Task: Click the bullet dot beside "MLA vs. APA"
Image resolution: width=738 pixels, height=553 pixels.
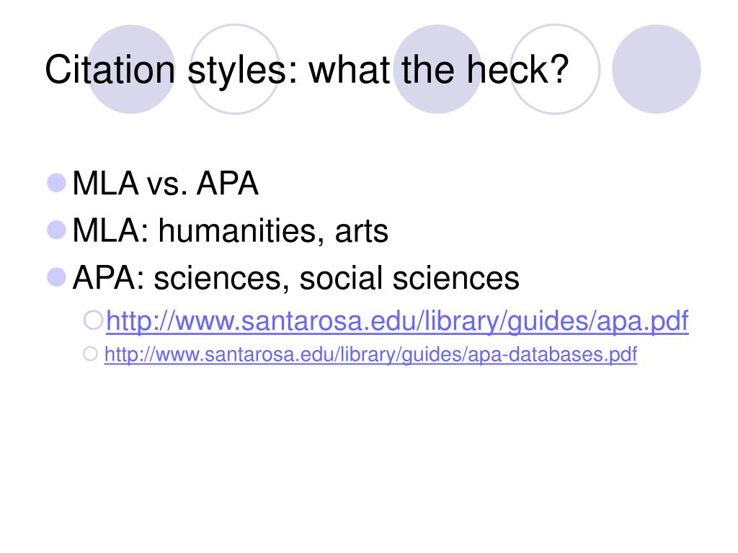Action: click(x=56, y=183)
